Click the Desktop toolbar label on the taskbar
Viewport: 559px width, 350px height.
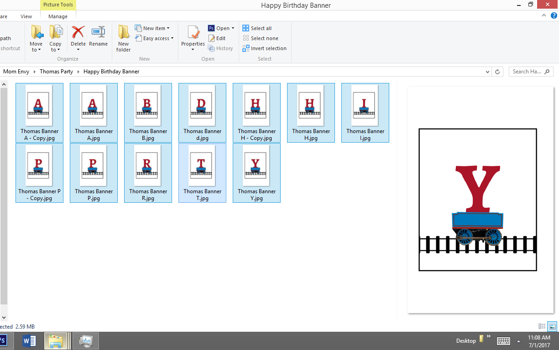tap(465, 341)
